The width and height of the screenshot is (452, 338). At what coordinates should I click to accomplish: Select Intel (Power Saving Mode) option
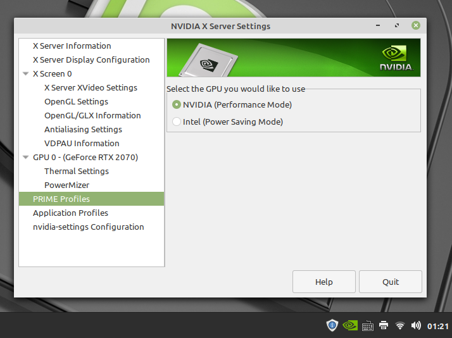[177, 122]
